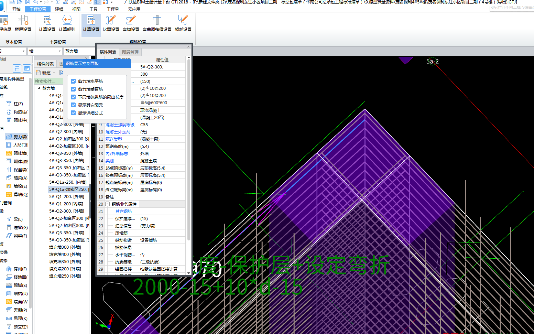
Task: Open 土建 计算设置 in the 土建设置 group
Action: coord(47,23)
